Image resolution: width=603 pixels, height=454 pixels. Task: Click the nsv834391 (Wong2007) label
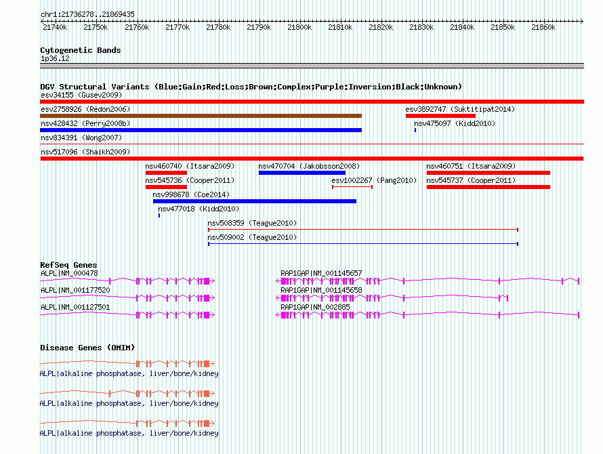pos(81,138)
